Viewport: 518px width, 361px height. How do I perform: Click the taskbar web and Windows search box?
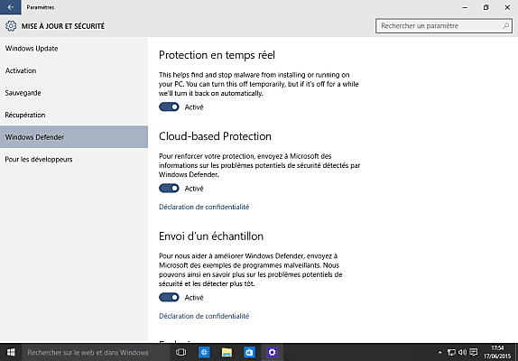click(x=96, y=352)
